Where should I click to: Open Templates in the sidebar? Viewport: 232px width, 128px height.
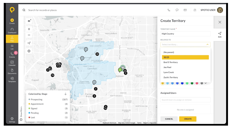pos(12,80)
